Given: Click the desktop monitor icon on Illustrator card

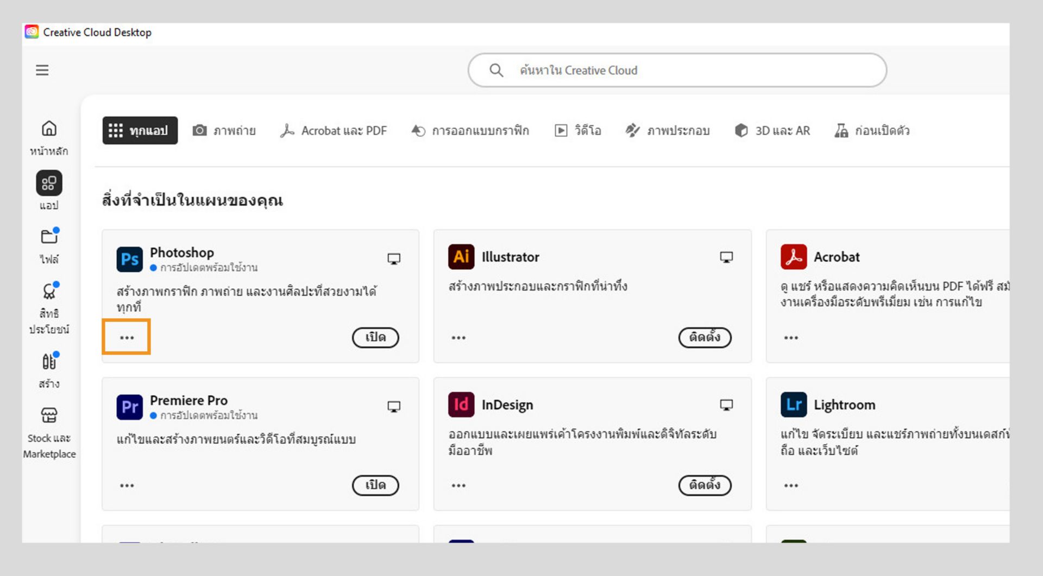Looking at the screenshot, I should point(726,257).
